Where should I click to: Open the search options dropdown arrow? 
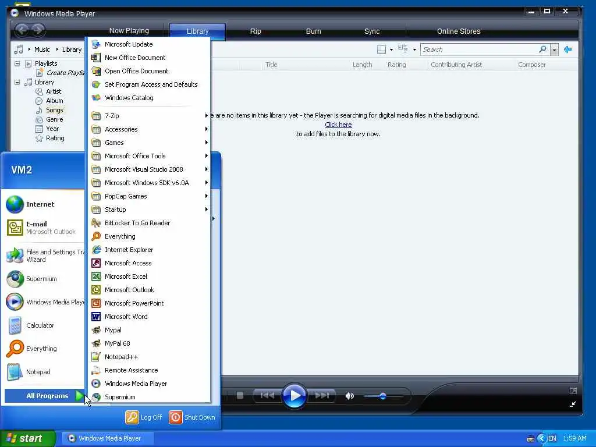point(555,50)
